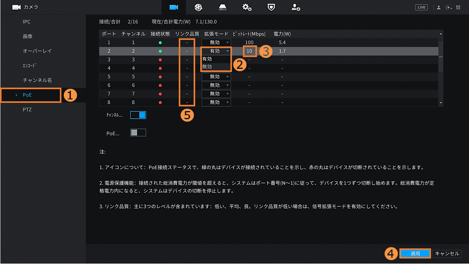Open the Camera settings icon tab

click(x=174, y=7)
